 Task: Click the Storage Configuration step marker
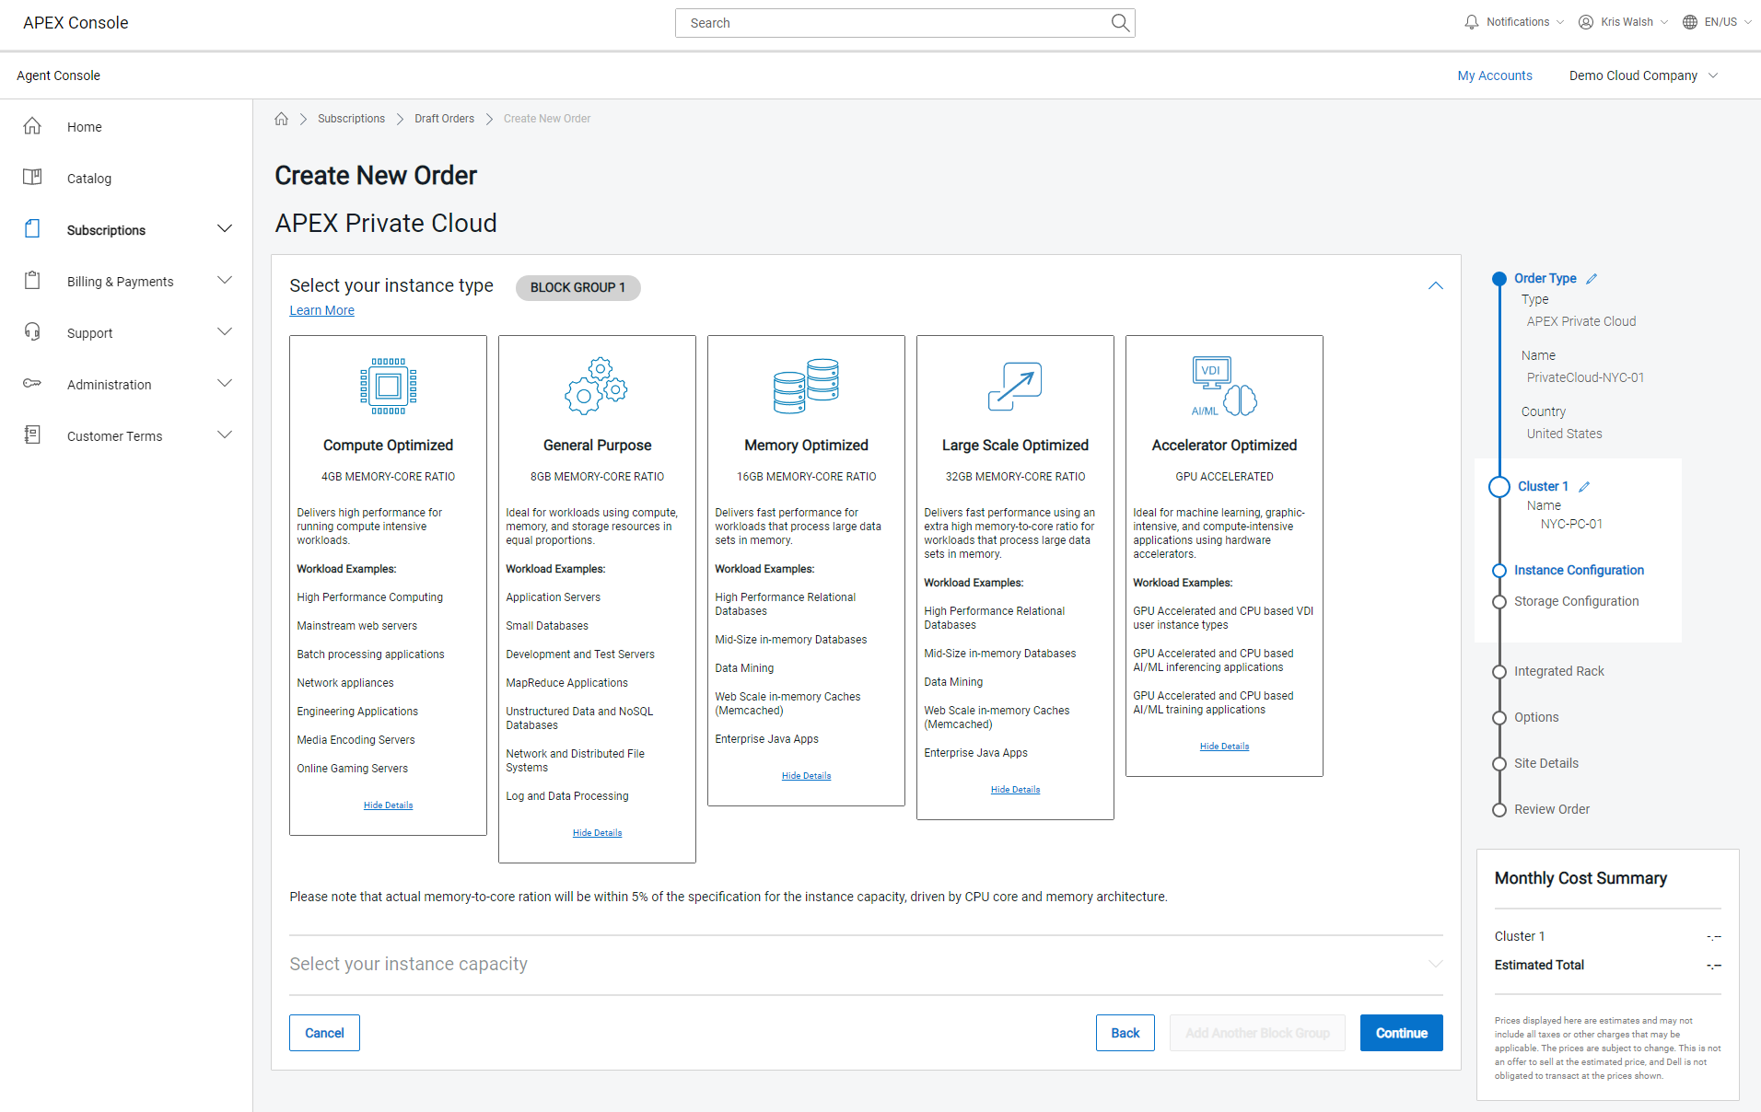pyautogui.click(x=1499, y=602)
